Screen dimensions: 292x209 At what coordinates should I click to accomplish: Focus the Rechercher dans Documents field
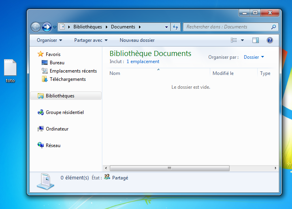230,27
